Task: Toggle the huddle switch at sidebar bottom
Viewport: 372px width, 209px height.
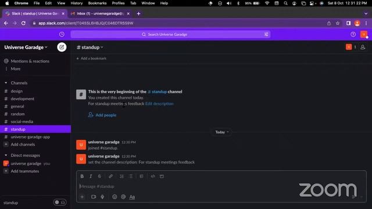Action: (x=60, y=203)
